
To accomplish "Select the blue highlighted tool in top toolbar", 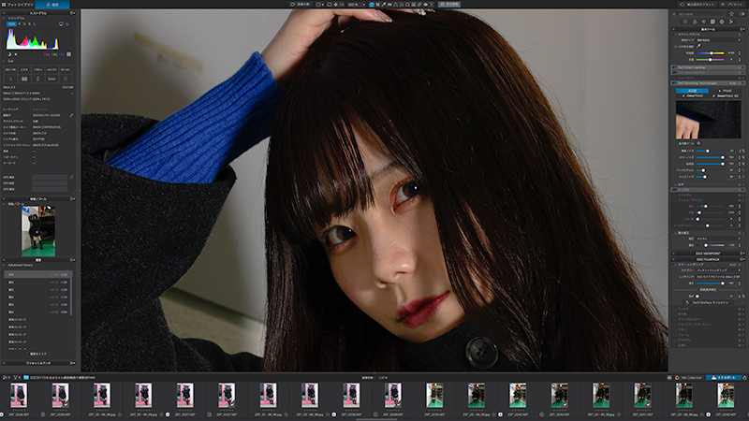I will pos(371,5).
